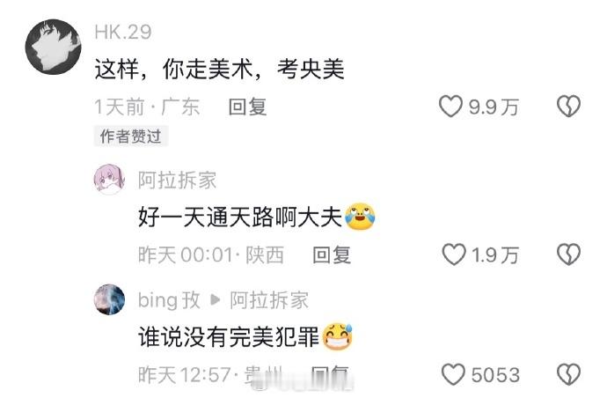Open 阿拉拆家 name after the reply arrow
Viewport: 607px width, 398px height.
[269, 300]
